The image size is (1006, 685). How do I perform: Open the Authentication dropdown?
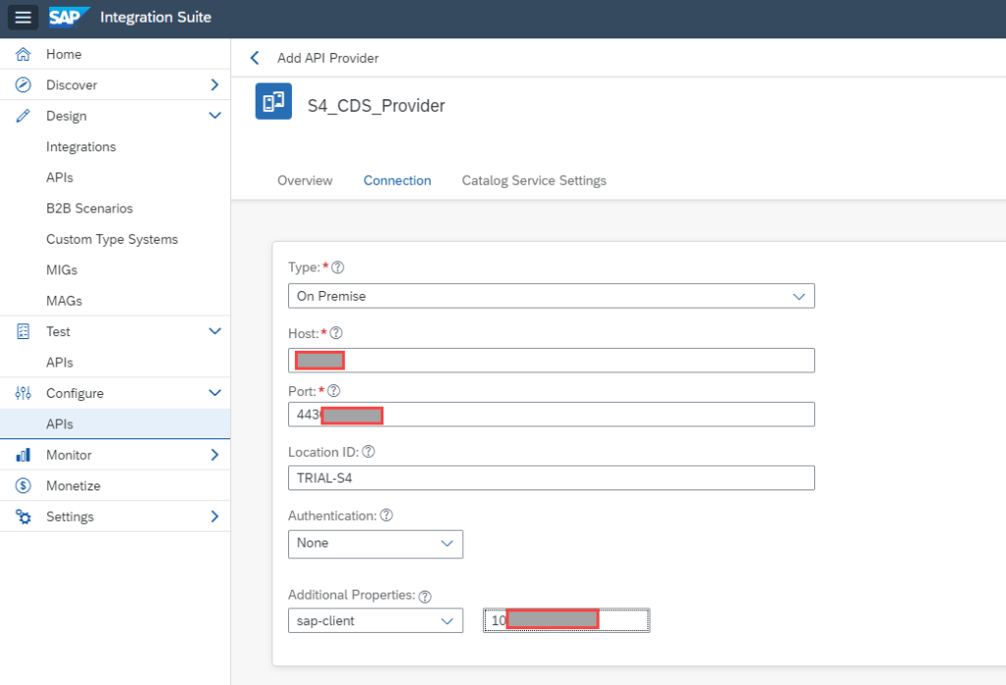375,543
